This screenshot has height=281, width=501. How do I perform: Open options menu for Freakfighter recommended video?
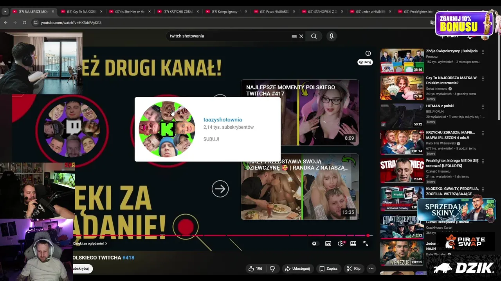pyautogui.click(x=483, y=161)
